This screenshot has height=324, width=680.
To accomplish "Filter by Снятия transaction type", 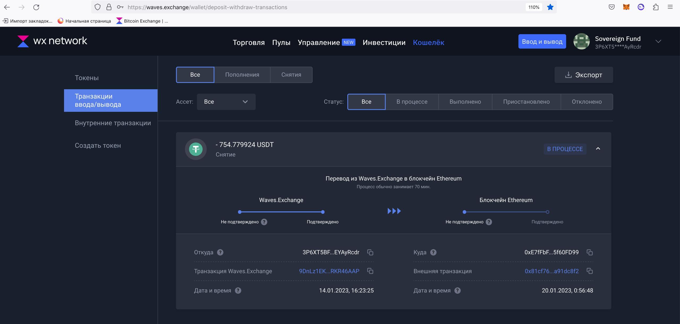I will [291, 75].
